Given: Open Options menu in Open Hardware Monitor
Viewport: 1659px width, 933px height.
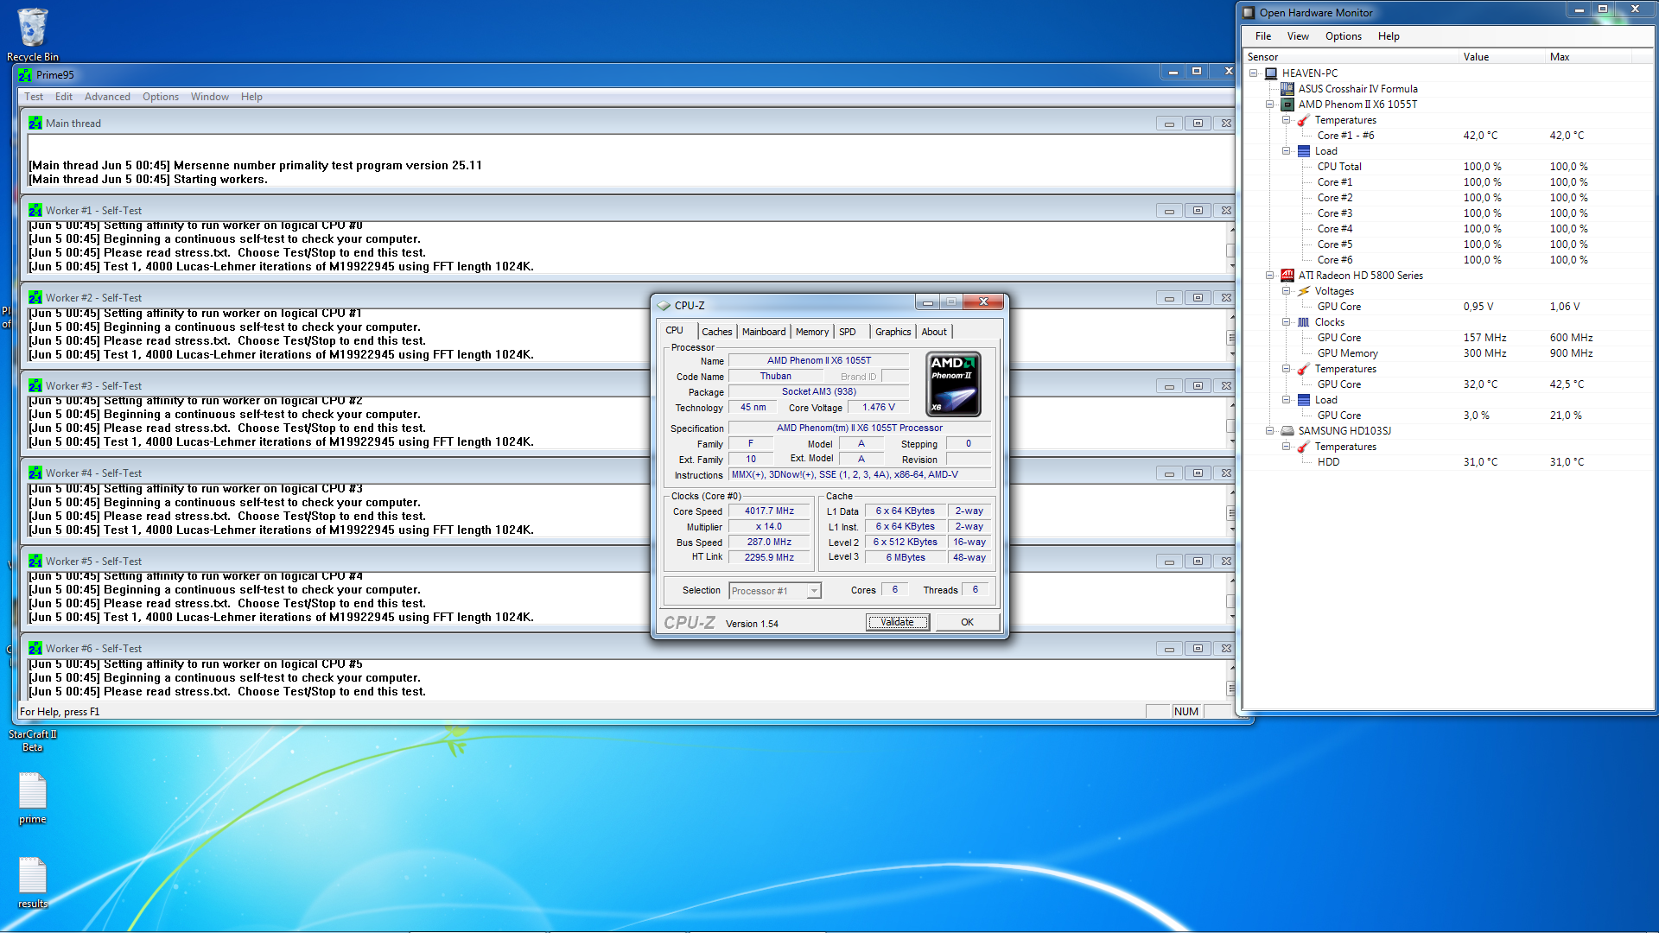Looking at the screenshot, I should point(1343,36).
